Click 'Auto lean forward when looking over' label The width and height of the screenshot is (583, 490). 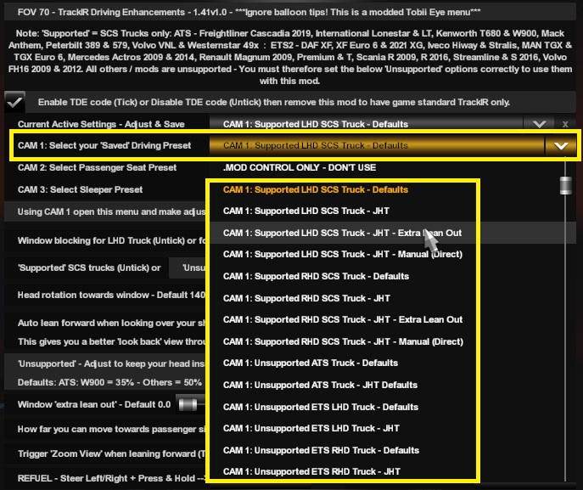pyautogui.click(x=111, y=323)
